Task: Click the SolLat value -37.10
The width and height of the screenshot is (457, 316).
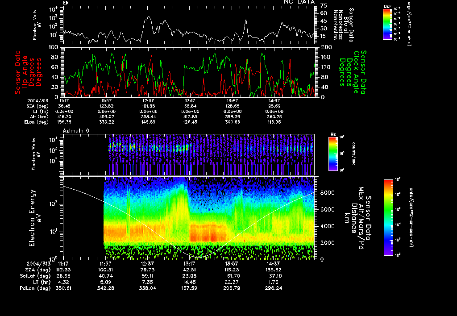Action: point(273,276)
